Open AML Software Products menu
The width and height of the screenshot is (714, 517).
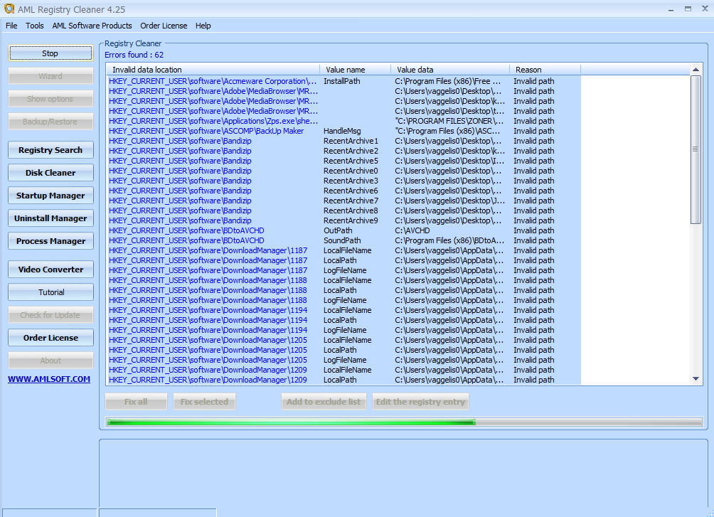click(x=92, y=26)
